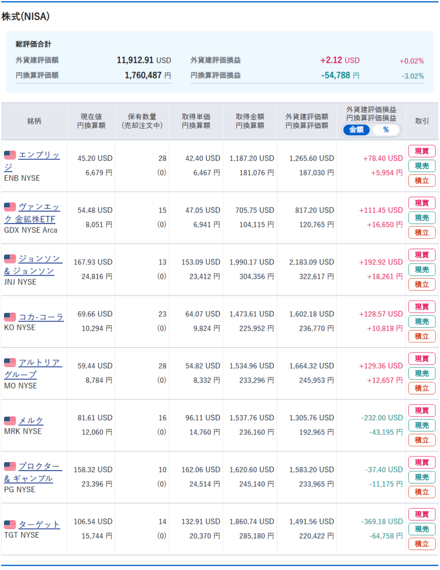Click 現買 for コカ-コーラ KO
440x570 pixels.
point(422,307)
